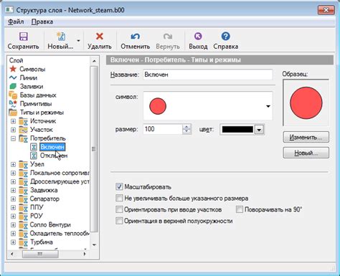
Task: Expand the Узел tree node
Action: [x=14, y=164]
